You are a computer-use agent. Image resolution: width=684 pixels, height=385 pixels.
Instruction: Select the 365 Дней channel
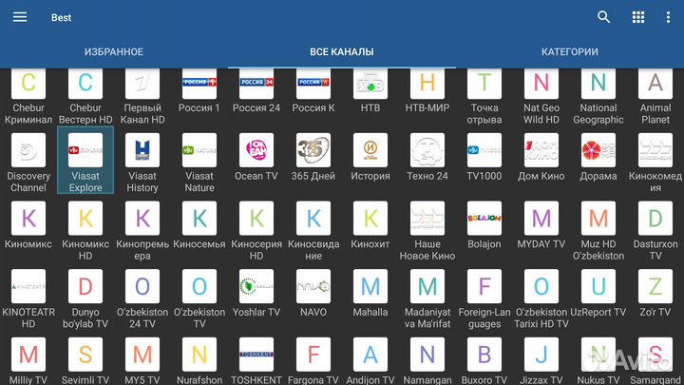point(313,152)
